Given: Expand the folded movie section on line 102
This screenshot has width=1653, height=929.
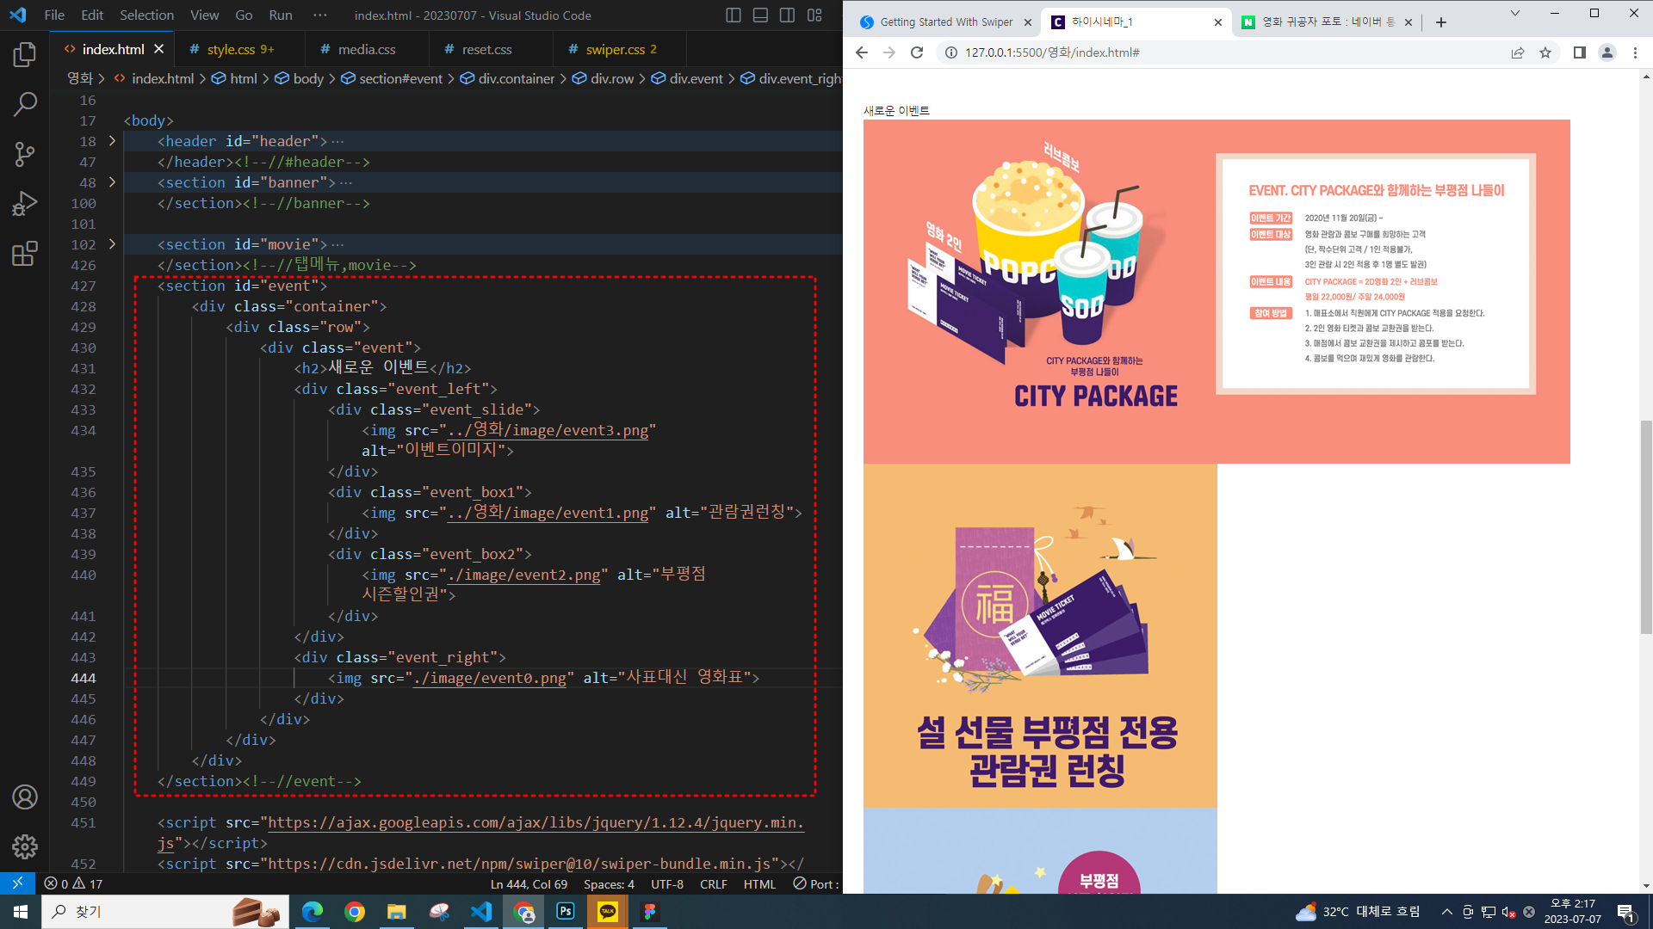Looking at the screenshot, I should tap(112, 244).
